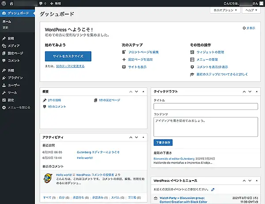Click the 設定 sliders icon in sidebar

4,100
